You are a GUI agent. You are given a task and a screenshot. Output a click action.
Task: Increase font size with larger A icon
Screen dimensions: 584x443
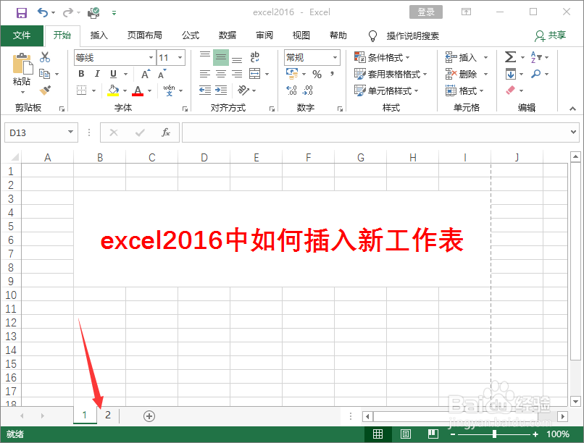tap(146, 74)
